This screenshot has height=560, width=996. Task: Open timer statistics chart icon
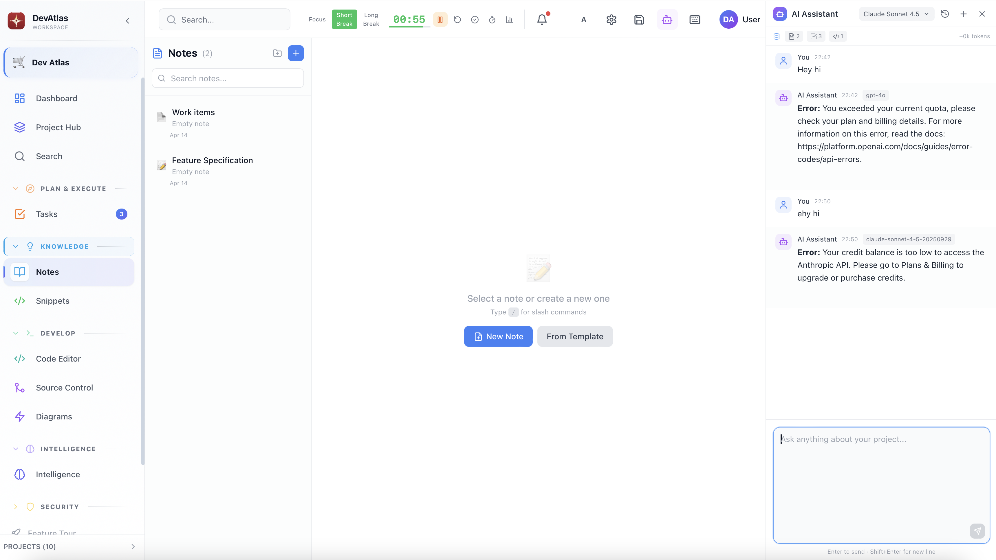[509, 19]
